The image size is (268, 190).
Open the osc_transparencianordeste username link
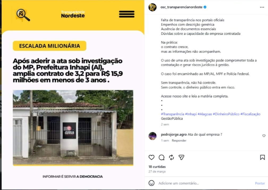pyautogui.click(x=181, y=7)
